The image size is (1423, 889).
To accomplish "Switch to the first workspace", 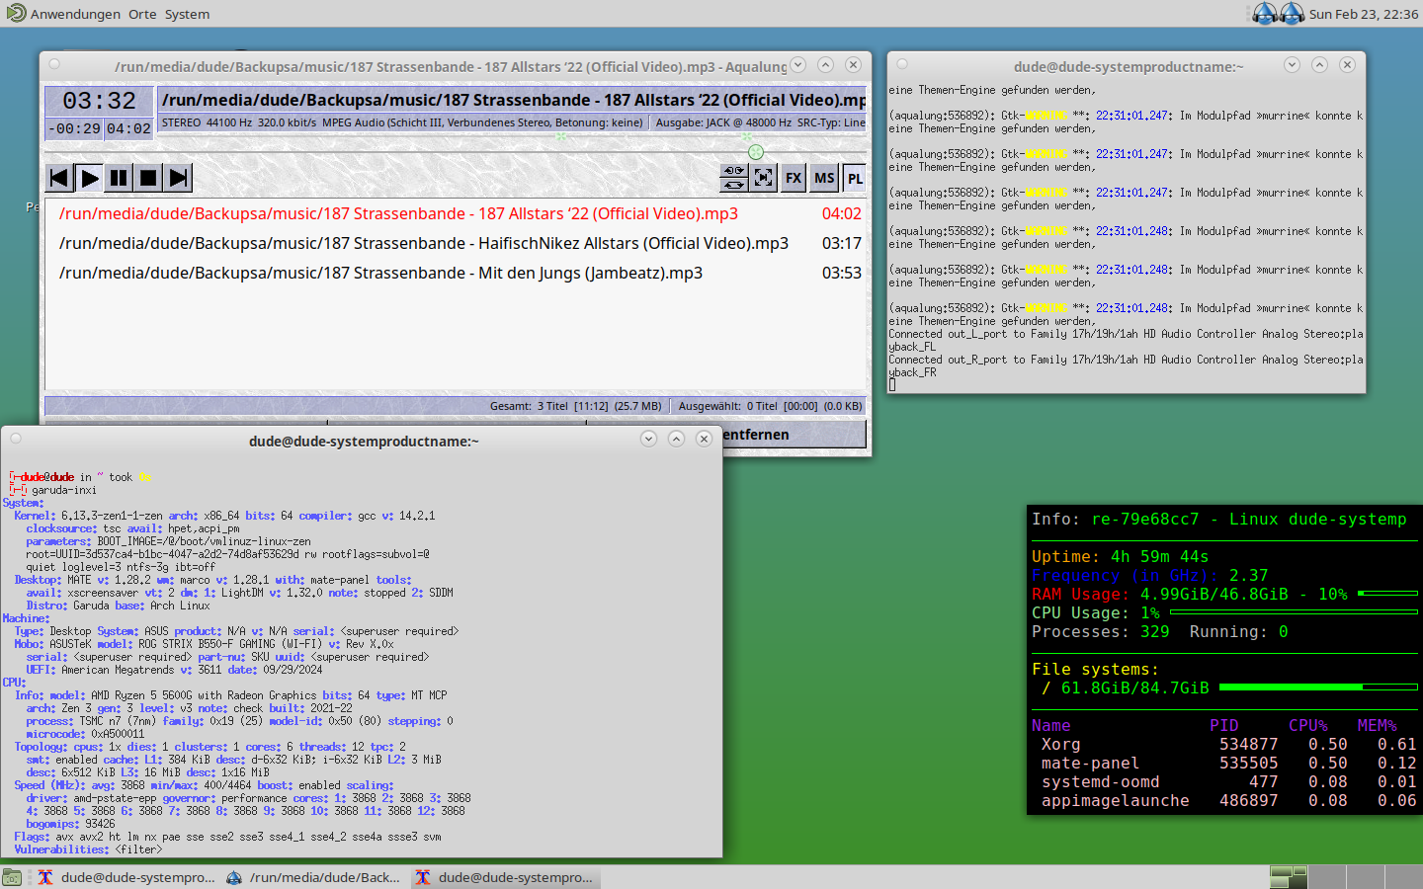I will pos(1289,877).
